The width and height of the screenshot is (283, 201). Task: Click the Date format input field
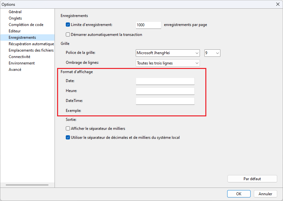(165, 81)
